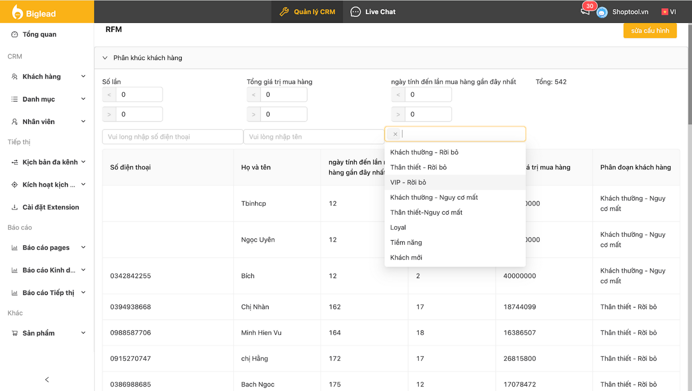Click the Live Chat bubble icon
This screenshot has width=692, height=391.
[356, 12]
